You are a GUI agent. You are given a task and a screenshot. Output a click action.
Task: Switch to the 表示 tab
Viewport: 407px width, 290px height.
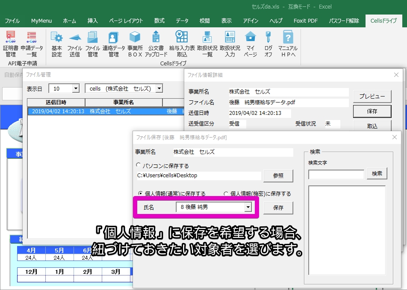[226, 21]
